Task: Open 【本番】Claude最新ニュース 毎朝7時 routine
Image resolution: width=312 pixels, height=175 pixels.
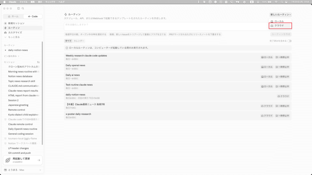Action: coord(178,106)
